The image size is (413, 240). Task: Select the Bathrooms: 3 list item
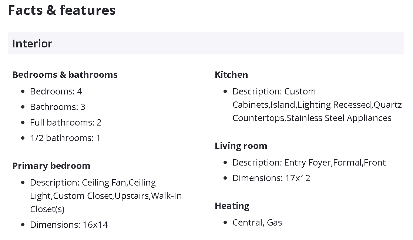click(x=57, y=107)
